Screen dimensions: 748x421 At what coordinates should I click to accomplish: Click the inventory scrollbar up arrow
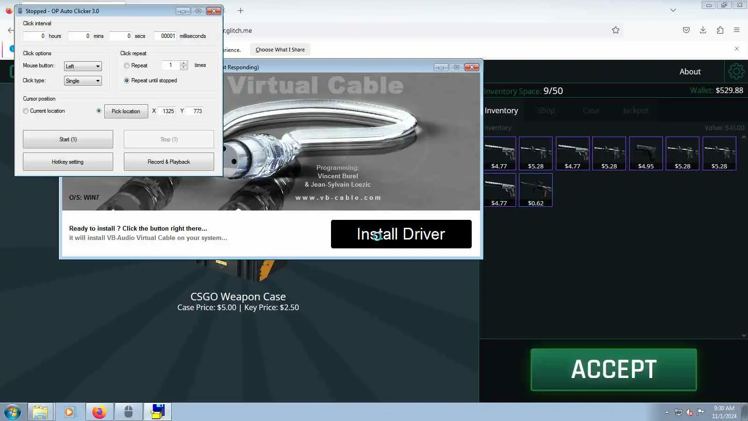(x=744, y=138)
